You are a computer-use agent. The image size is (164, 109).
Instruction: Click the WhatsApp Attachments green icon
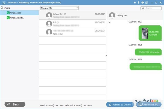click(x=8, y=18)
